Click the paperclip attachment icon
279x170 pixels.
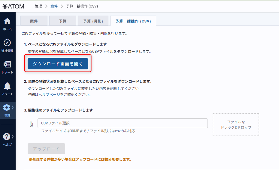click(31, 124)
